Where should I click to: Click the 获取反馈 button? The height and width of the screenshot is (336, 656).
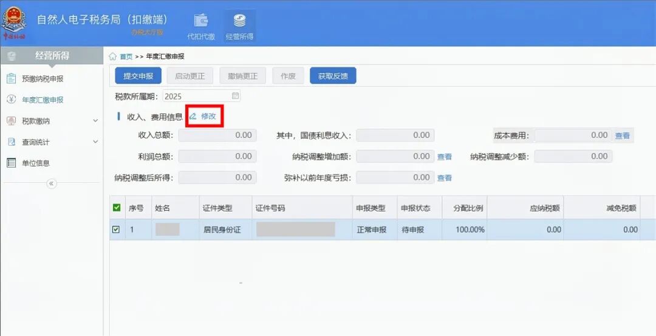coord(333,76)
